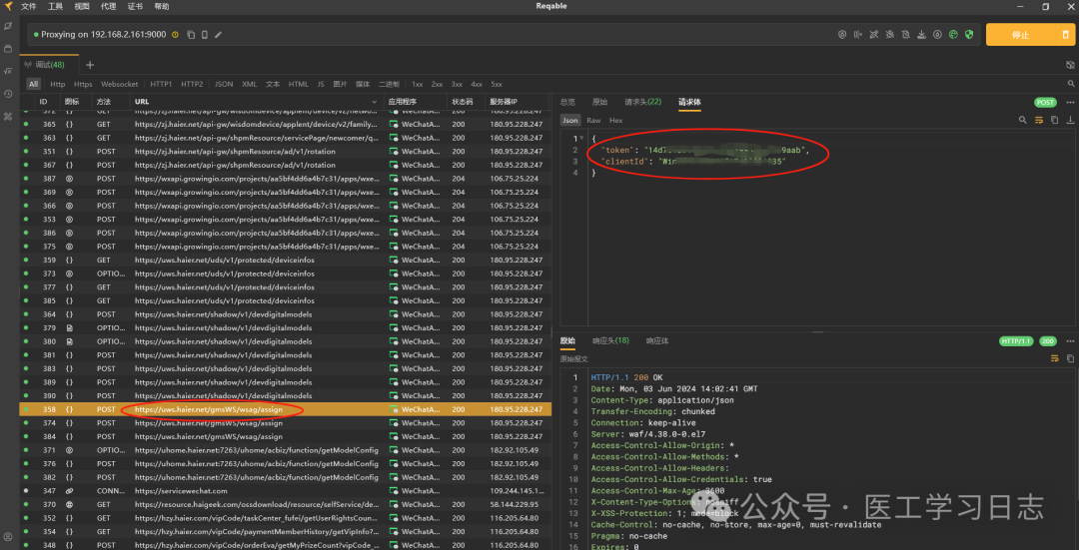This screenshot has height=550, width=1079.
Task: Click the crossed-out icon above the filter search
Action: (x=1070, y=65)
